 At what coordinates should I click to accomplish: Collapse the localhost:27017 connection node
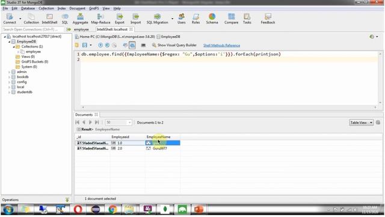(x=5, y=37)
